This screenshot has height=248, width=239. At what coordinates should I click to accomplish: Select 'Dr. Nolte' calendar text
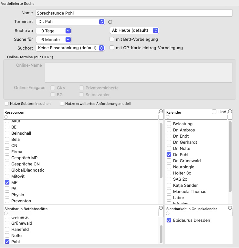pyautogui.click(x=182, y=148)
